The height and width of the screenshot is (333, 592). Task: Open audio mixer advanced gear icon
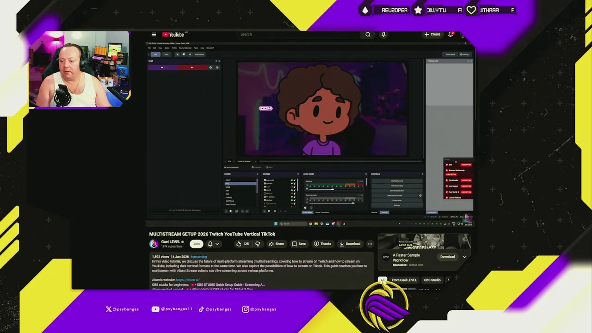tap(305, 208)
